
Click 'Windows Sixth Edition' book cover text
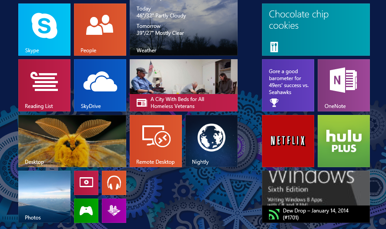click(312, 182)
